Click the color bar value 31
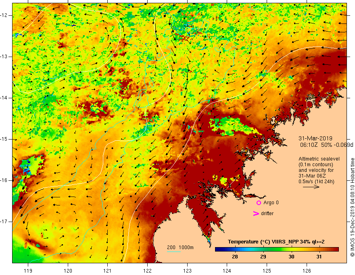 coord(319,257)
